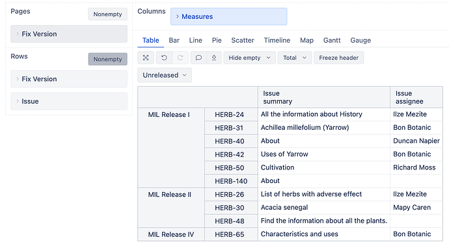Switch to the Gauge tab

[361, 40]
